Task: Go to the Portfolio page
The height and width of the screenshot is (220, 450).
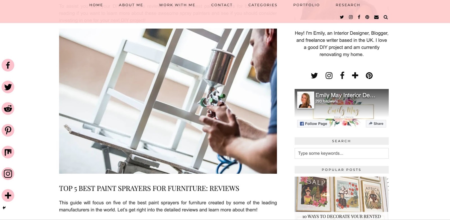Action: [x=306, y=5]
